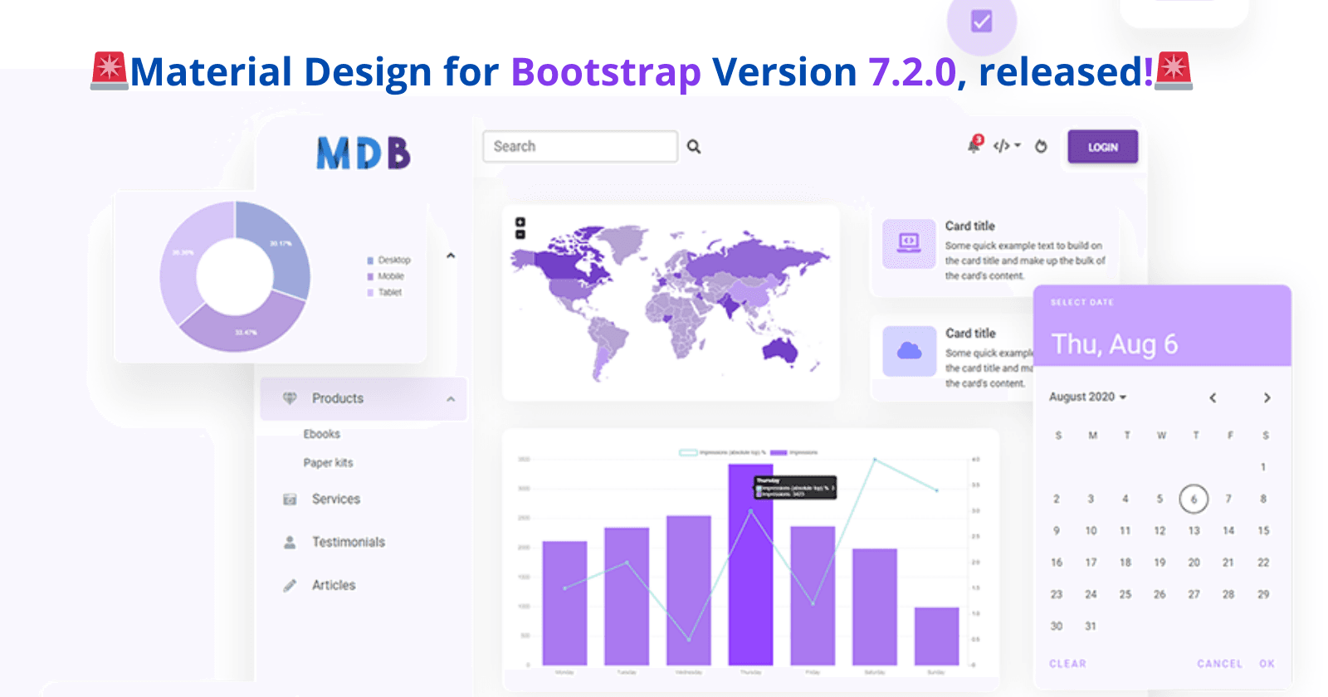Select day 6 in the calendar
Screen dimensions: 1328x697
pyautogui.click(x=1194, y=499)
